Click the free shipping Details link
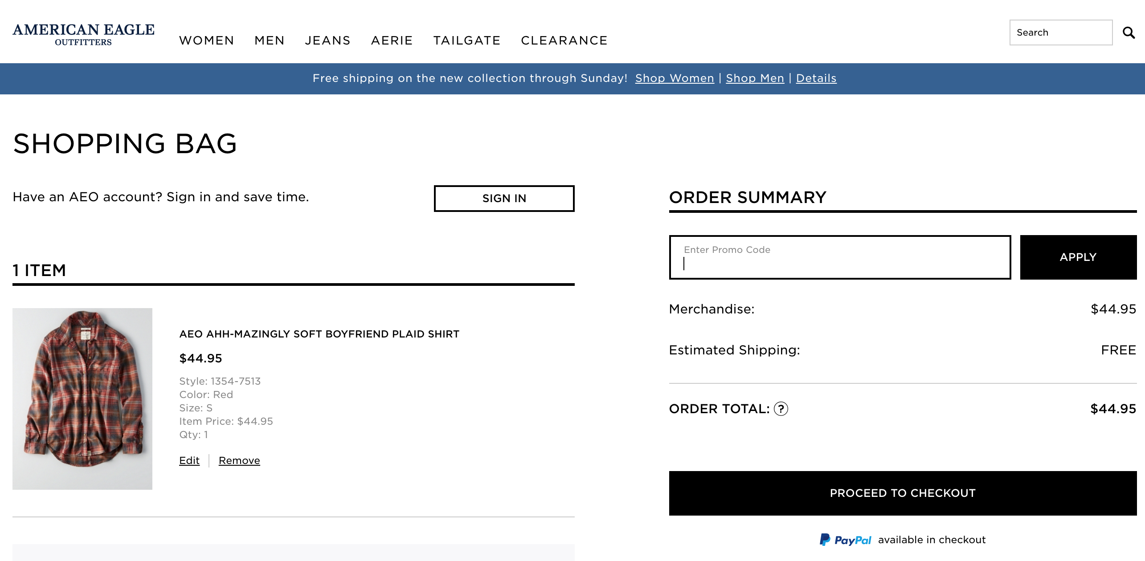The height and width of the screenshot is (561, 1145). (816, 78)
